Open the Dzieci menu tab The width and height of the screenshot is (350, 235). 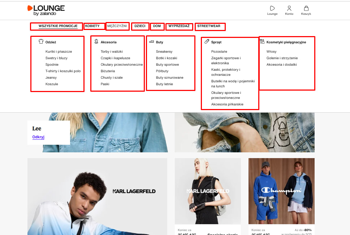pos(140,26)
